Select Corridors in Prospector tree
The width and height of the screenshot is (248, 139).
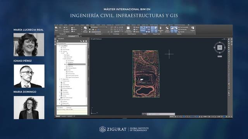[65, 90]
